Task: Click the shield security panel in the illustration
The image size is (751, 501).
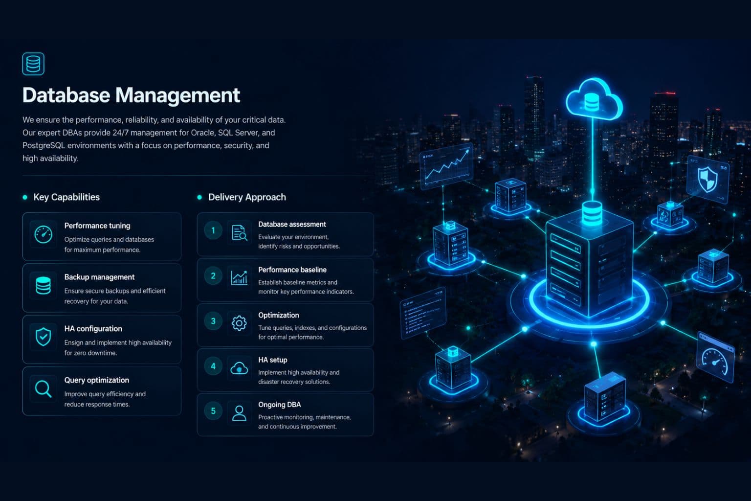Action: point(707,180)
